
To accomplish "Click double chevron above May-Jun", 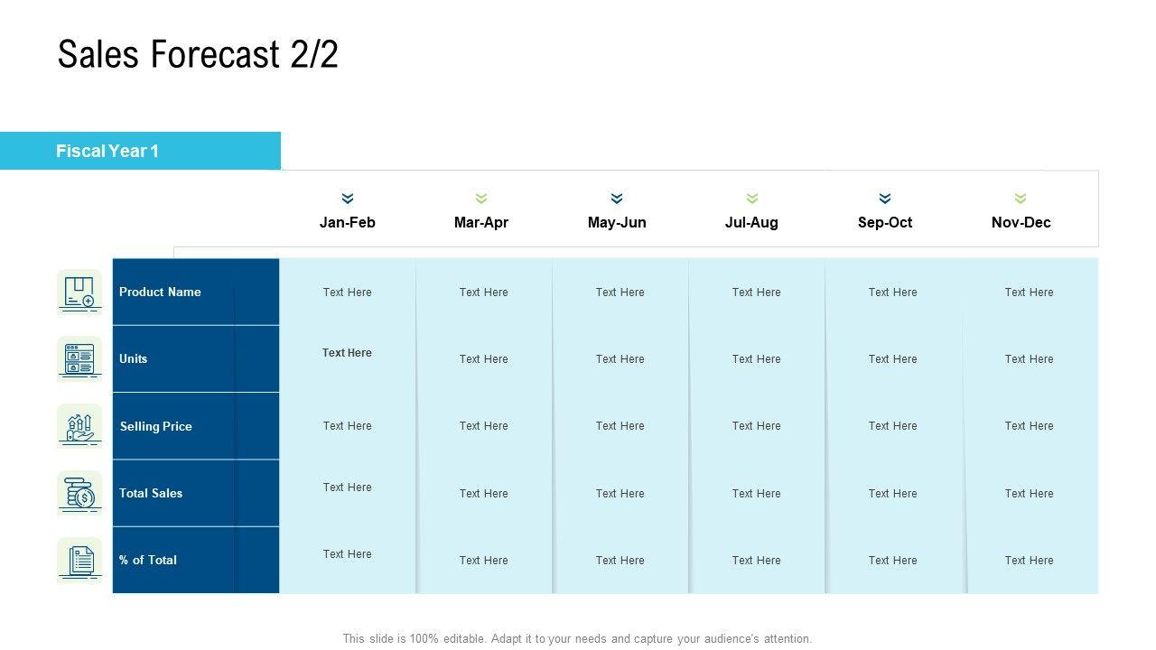I will 617,199.
